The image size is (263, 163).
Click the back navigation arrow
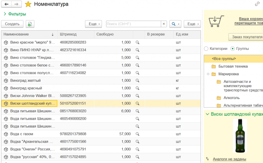pyautogui.click(x=6, y=4)
